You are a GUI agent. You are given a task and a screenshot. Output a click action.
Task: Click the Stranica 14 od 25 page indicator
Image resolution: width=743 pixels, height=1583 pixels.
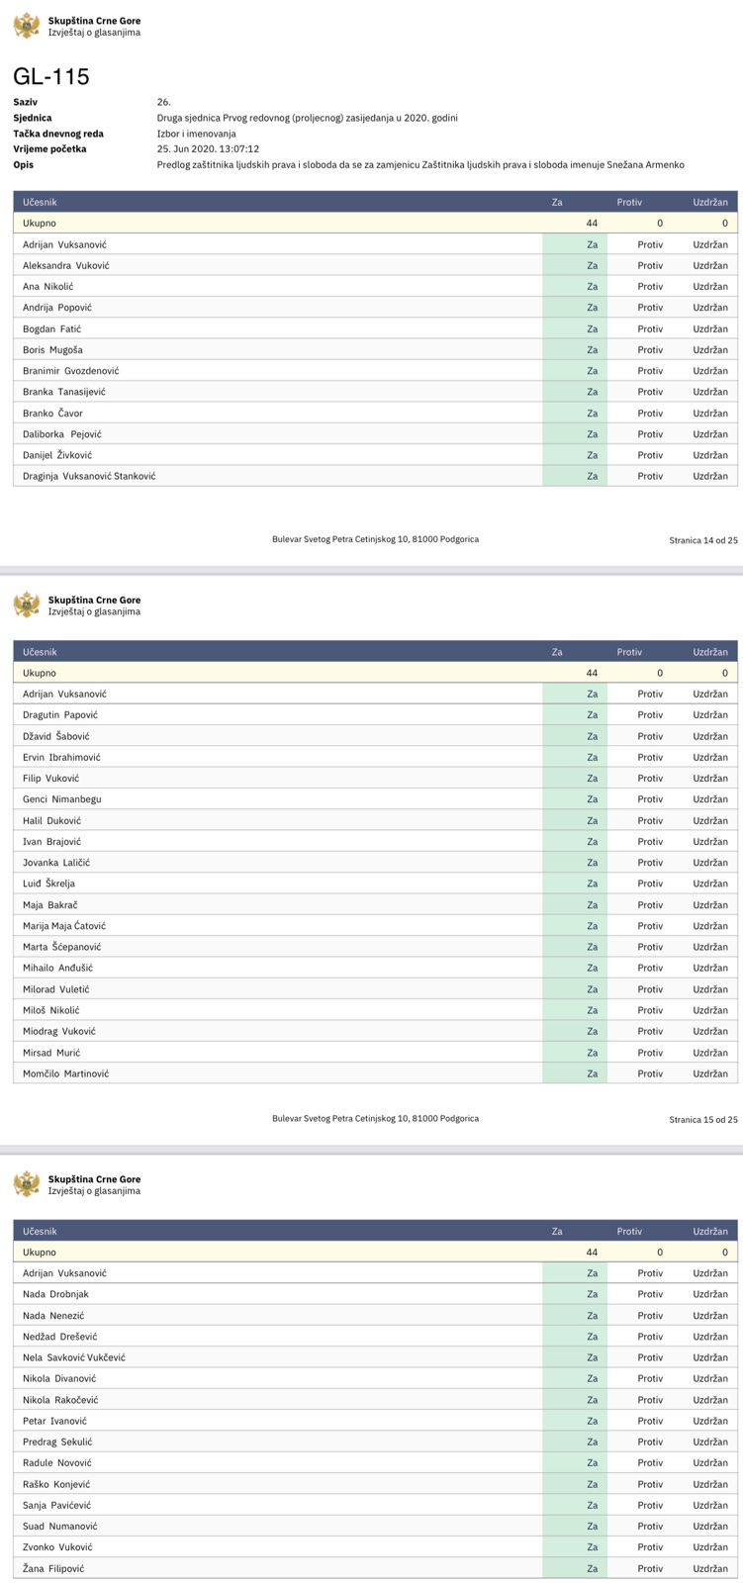point(703,540)
